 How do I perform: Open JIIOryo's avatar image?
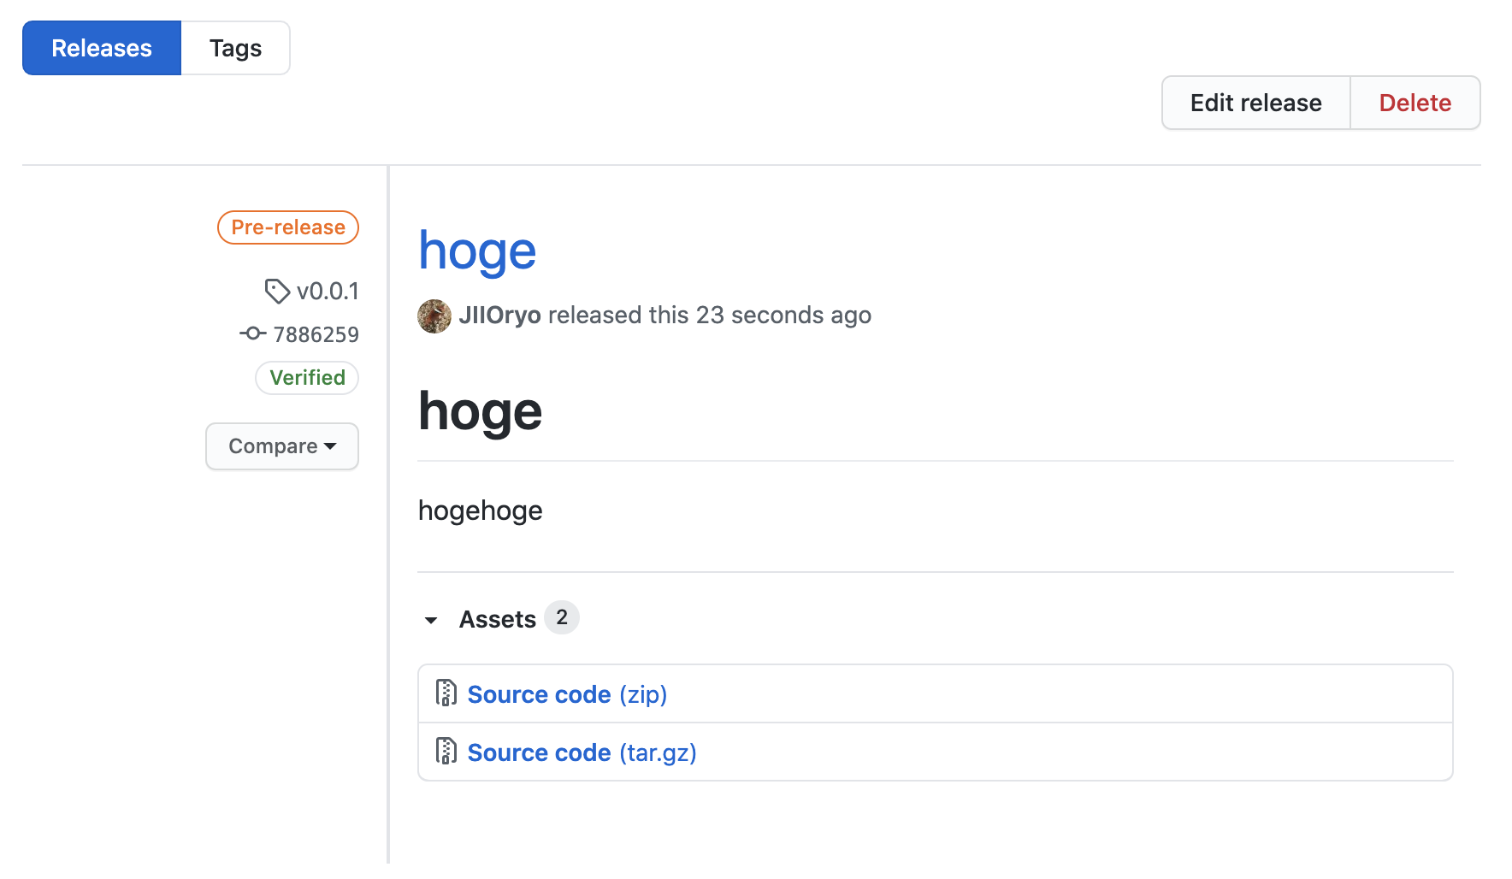click(434, 316)
